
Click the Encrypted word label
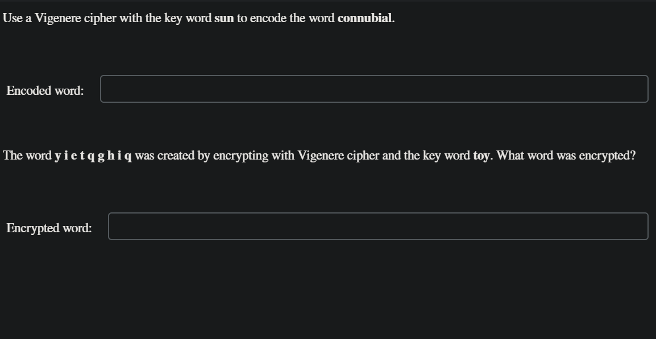pyautogui.click(x=48, y=228)
